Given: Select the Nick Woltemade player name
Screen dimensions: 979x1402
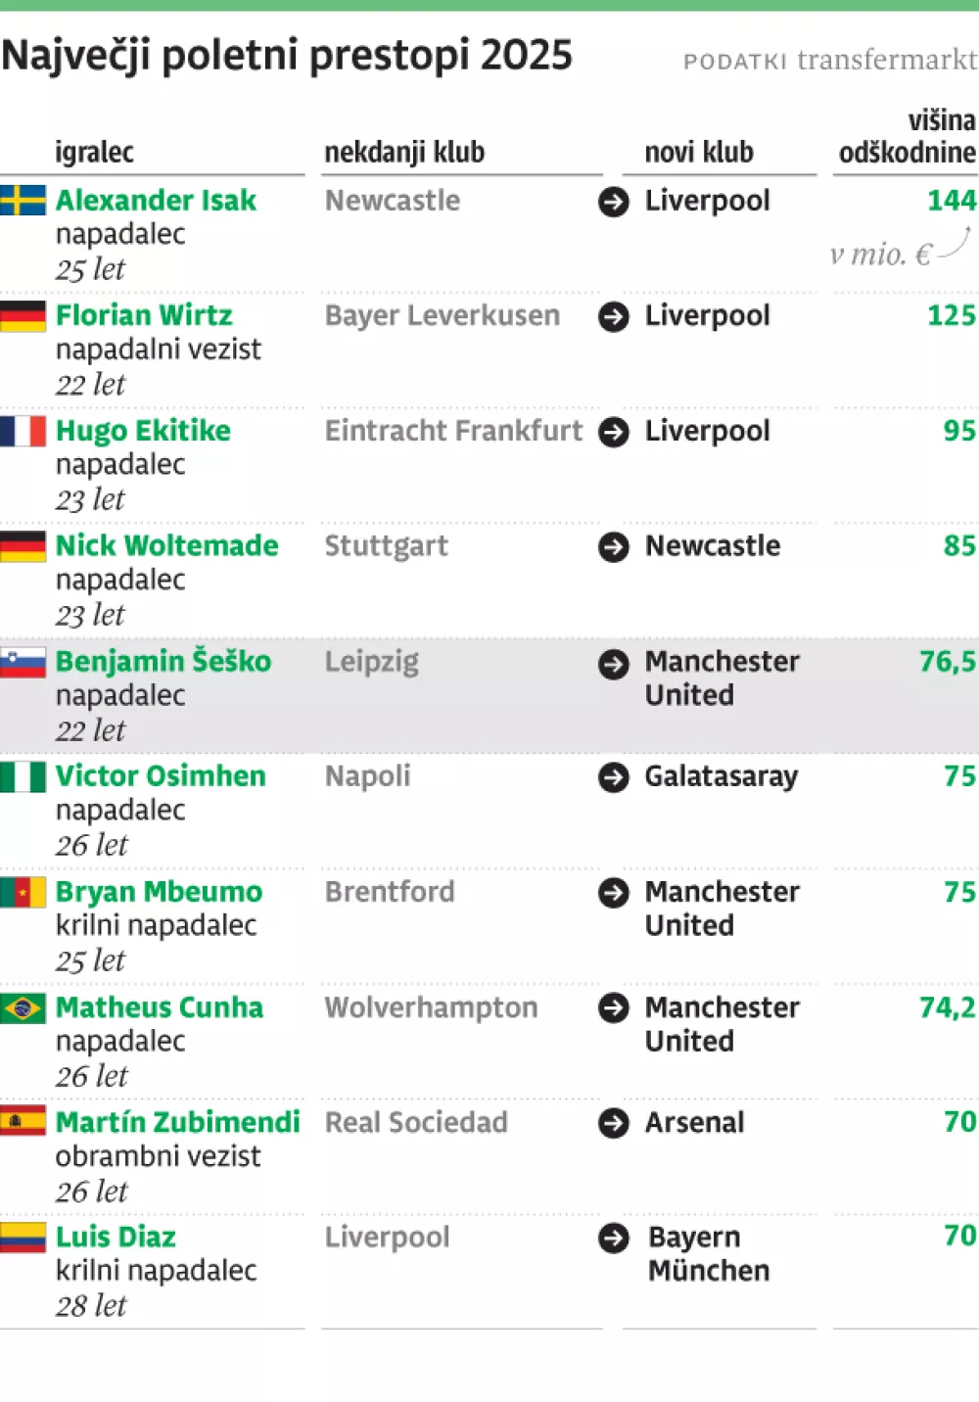Looking at the screenshot, I should (166, 545).
